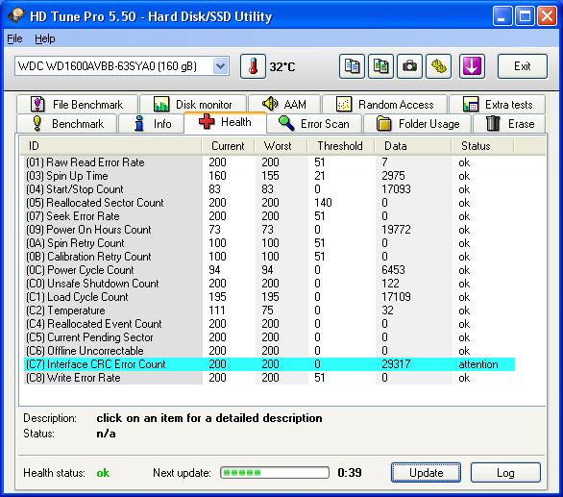
Task: Go to the Erase tab
Action: [x=509, y=124]
